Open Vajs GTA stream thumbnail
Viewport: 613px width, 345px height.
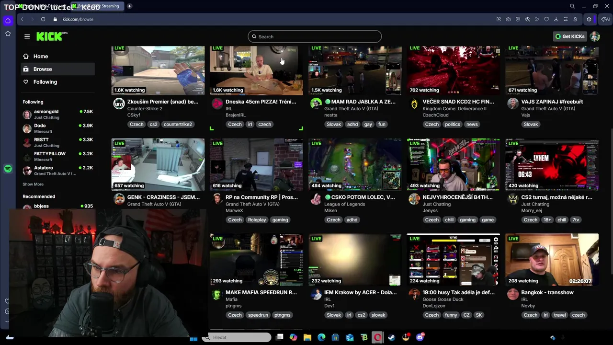pyautogui.click(x=552, y=70)
